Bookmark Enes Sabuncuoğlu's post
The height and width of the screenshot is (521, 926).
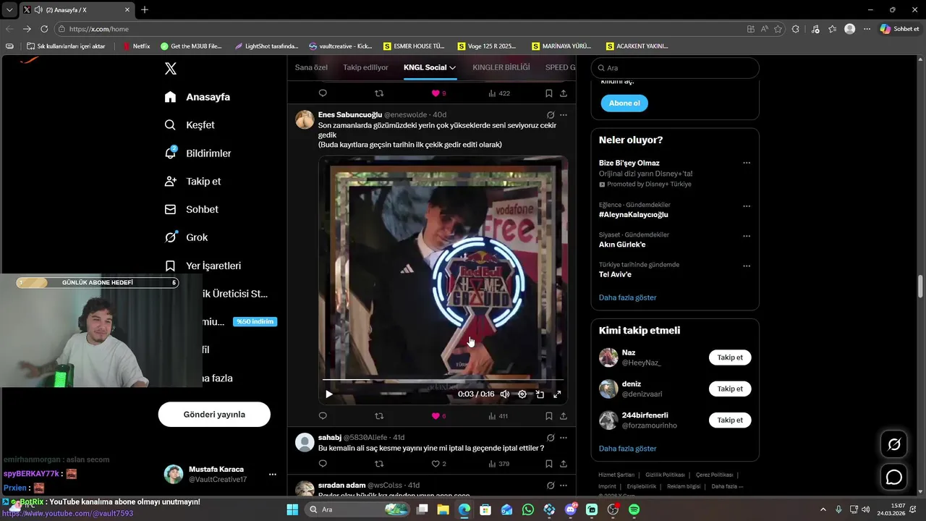point(549,416)
